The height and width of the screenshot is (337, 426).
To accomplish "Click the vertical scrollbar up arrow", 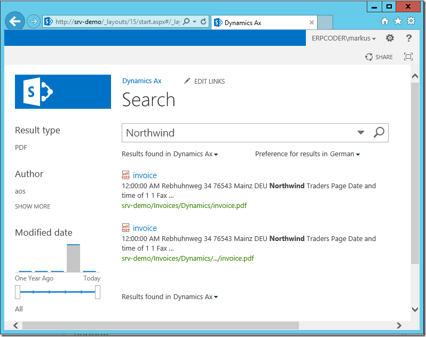I will pos(415,76).
